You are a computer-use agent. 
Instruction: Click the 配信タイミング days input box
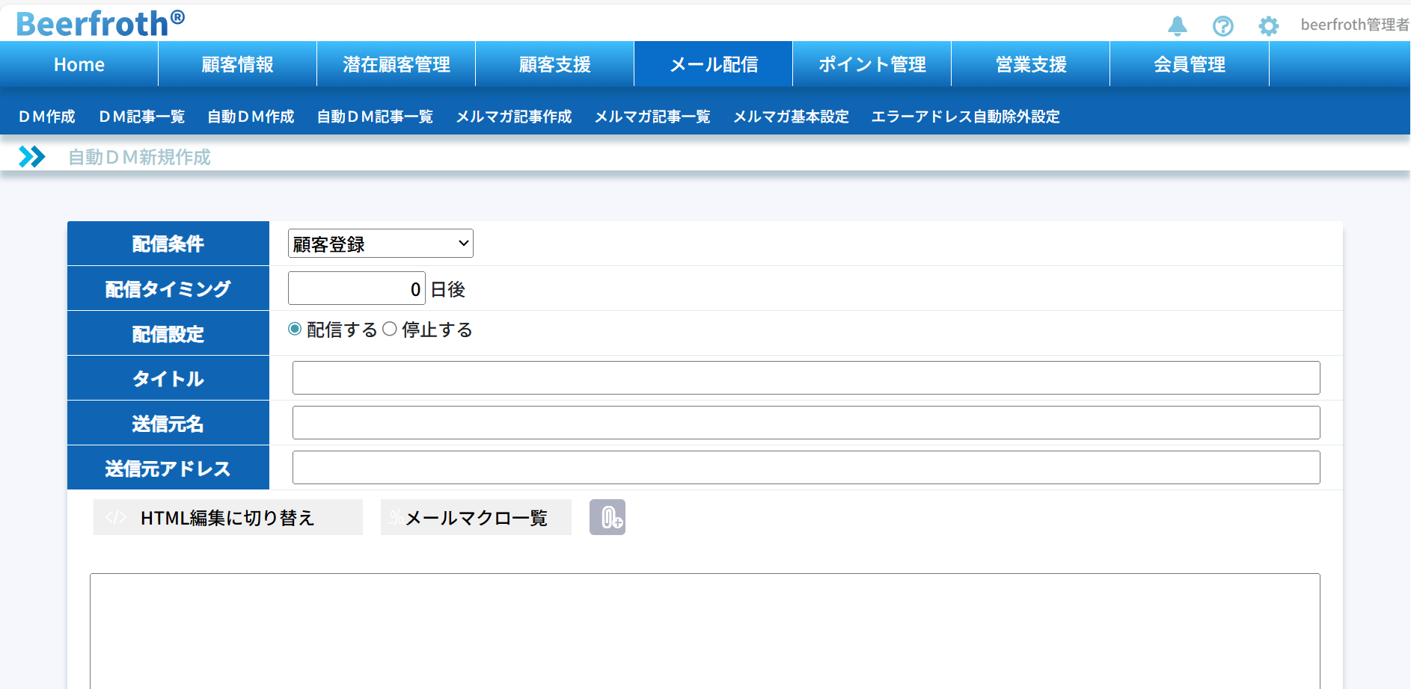pos(356,288)
